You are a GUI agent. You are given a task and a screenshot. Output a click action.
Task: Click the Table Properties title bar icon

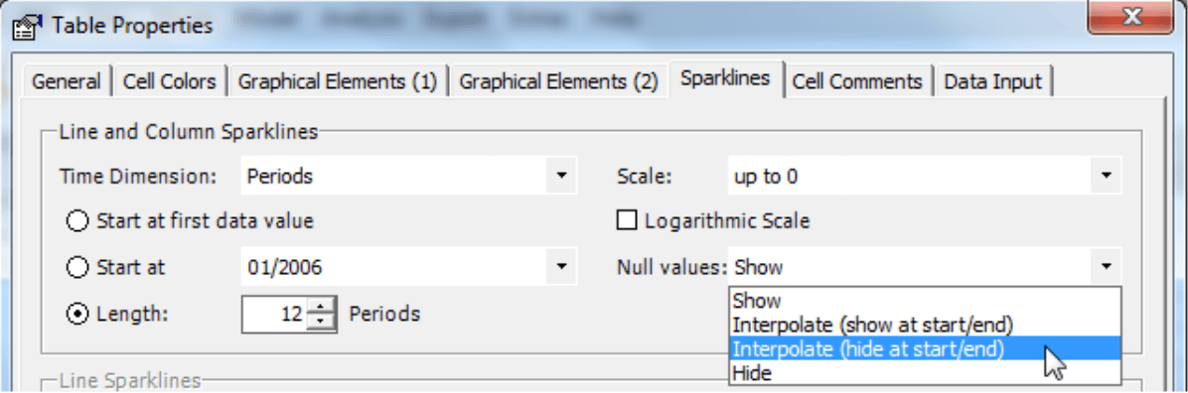click(27, 27)
